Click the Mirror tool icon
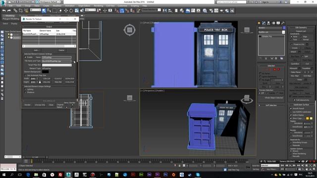Viewport: 317px width, 178px height. pyautogui.click(x=164, y=10)
